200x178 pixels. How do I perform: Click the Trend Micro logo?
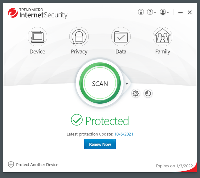point(14,13)
